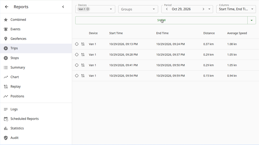Click the Device column header
The height and width of the screenshot is (145, 259).
(93, 33)
